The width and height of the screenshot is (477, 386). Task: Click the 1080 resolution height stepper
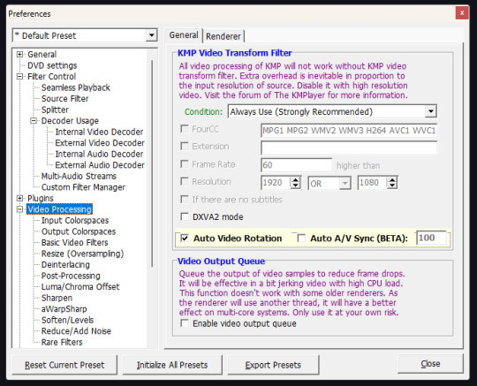(392, 183)
